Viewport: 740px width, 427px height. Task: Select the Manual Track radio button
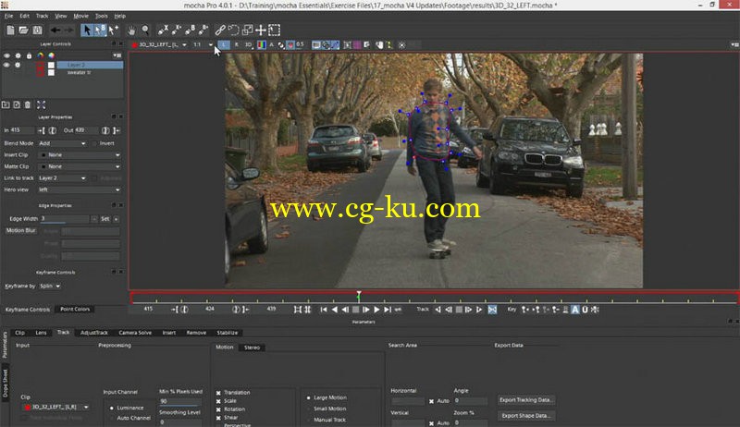309,420
